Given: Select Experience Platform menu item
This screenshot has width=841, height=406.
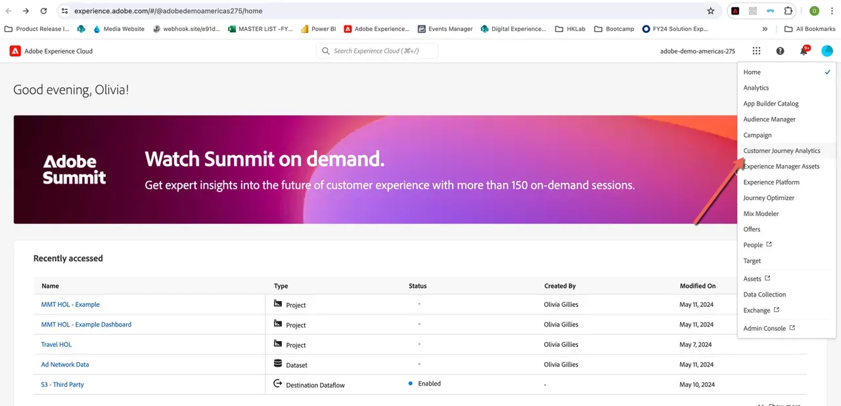Looking at the screenshot, I should 771,182.
